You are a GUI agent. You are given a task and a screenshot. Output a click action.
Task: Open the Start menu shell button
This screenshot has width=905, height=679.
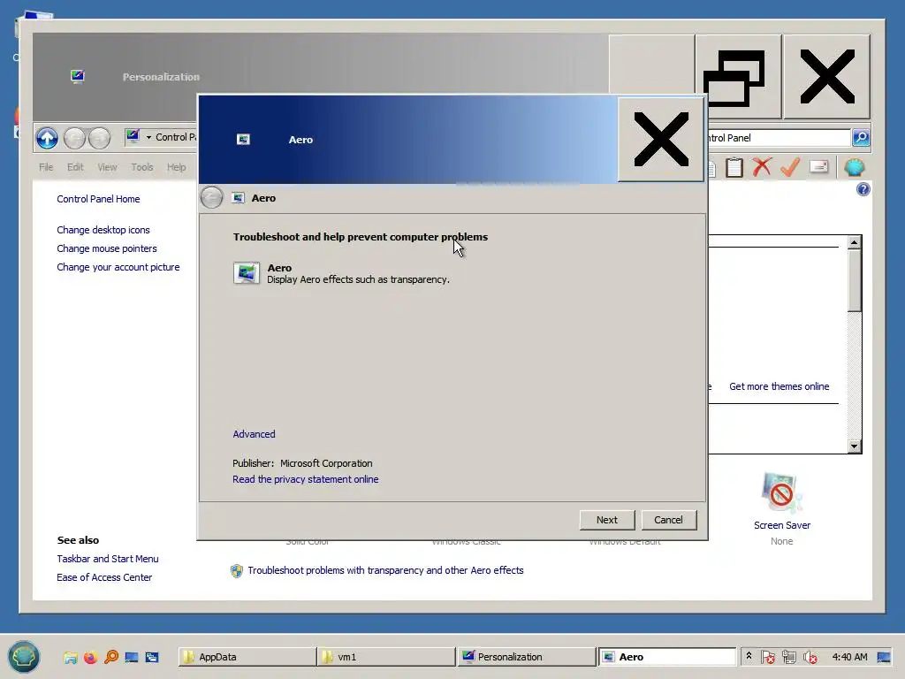tap(24, 657)
